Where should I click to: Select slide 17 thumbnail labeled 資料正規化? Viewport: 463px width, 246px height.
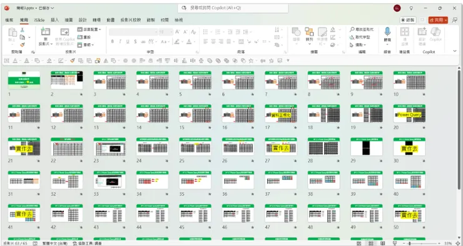tap(281, 113)
